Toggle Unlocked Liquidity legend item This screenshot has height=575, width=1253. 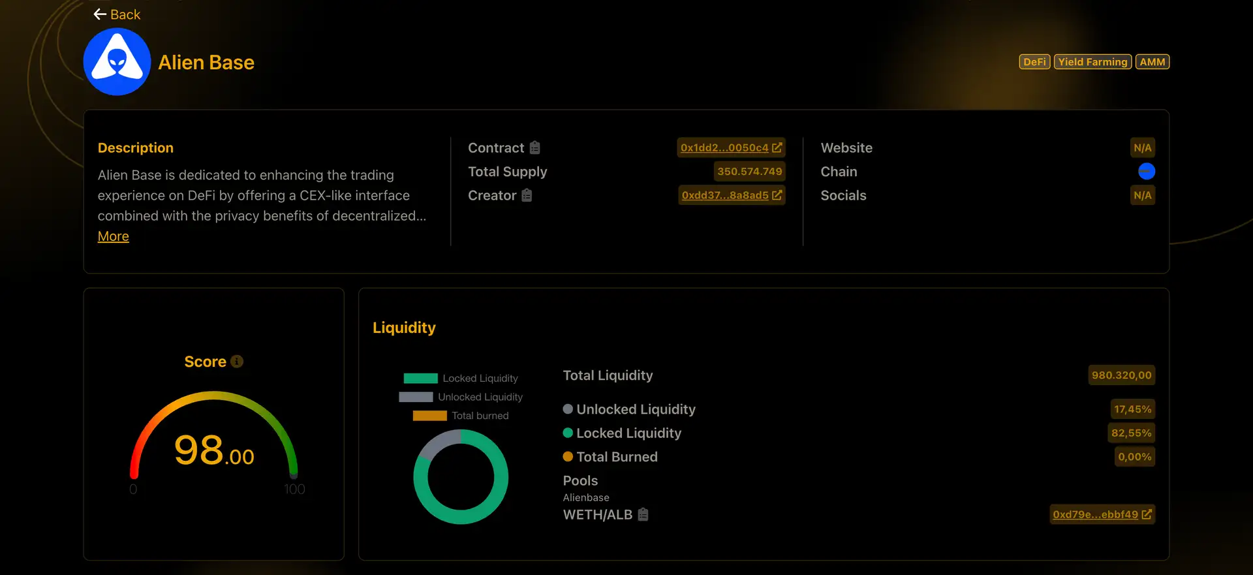click(x=461, y=397)
